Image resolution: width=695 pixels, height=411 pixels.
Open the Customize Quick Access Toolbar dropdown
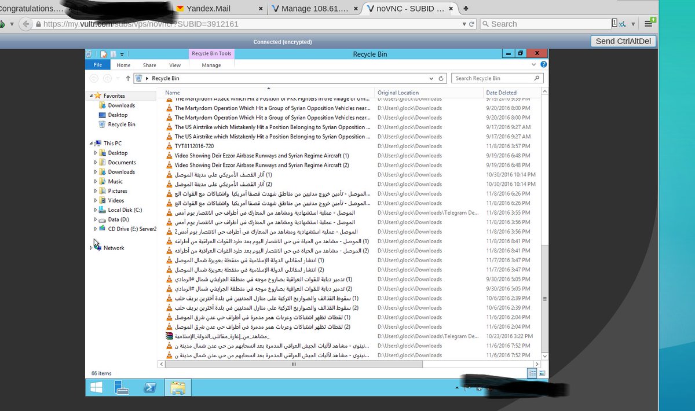point(122,54)
